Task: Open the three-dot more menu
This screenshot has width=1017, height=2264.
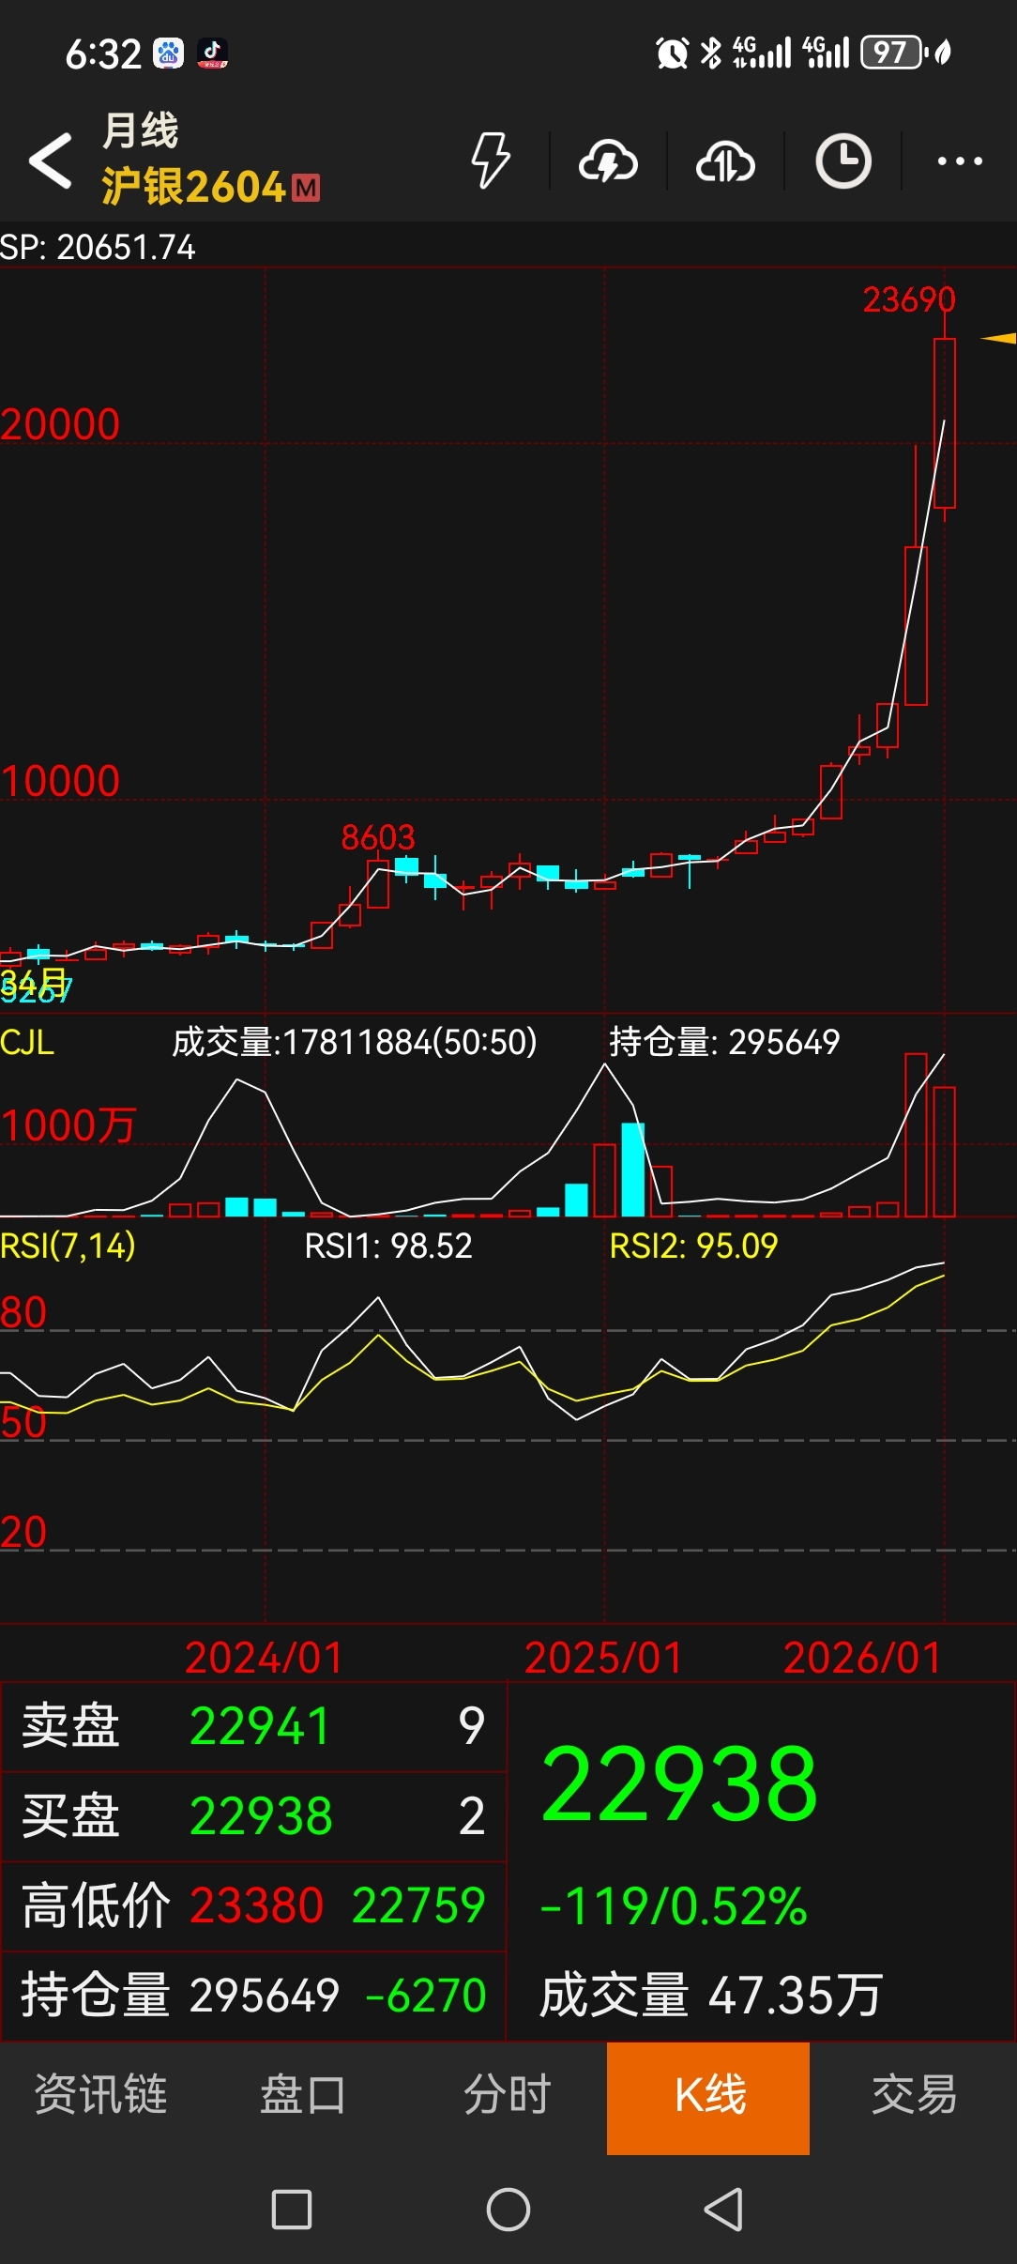Action: [x=960, y=161]
